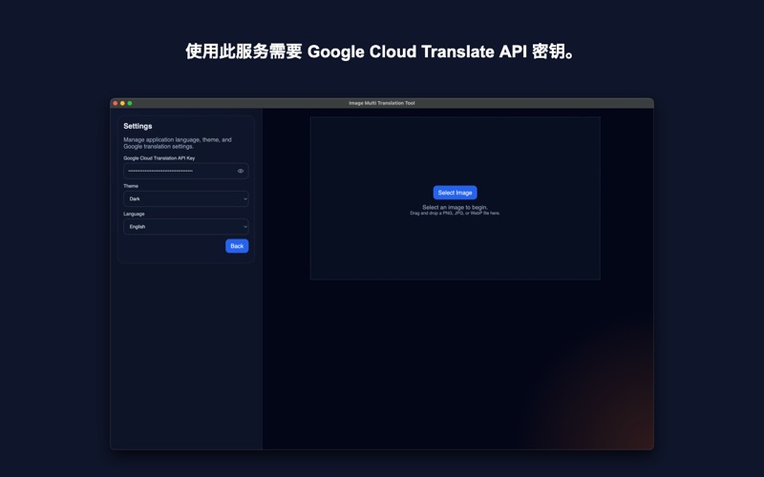Click the Select Image button

[x=455, y=193]
